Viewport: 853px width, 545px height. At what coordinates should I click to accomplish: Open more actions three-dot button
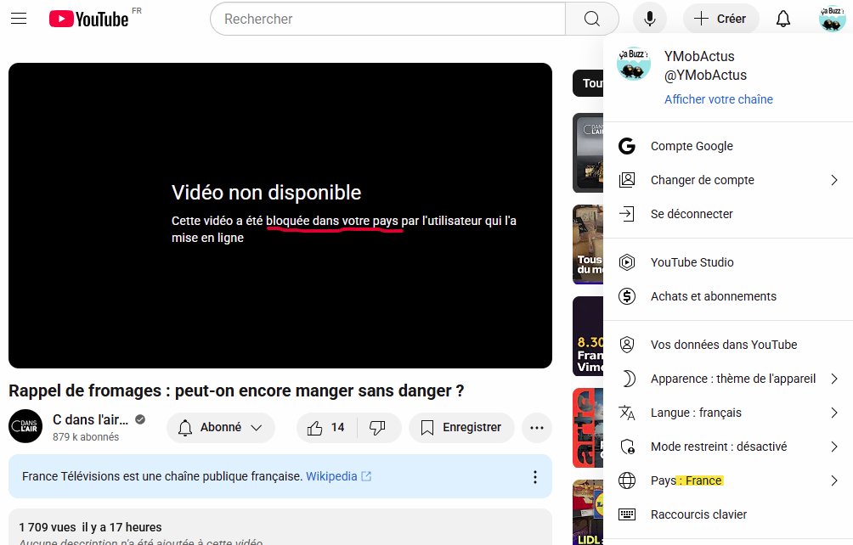[537, 428]
